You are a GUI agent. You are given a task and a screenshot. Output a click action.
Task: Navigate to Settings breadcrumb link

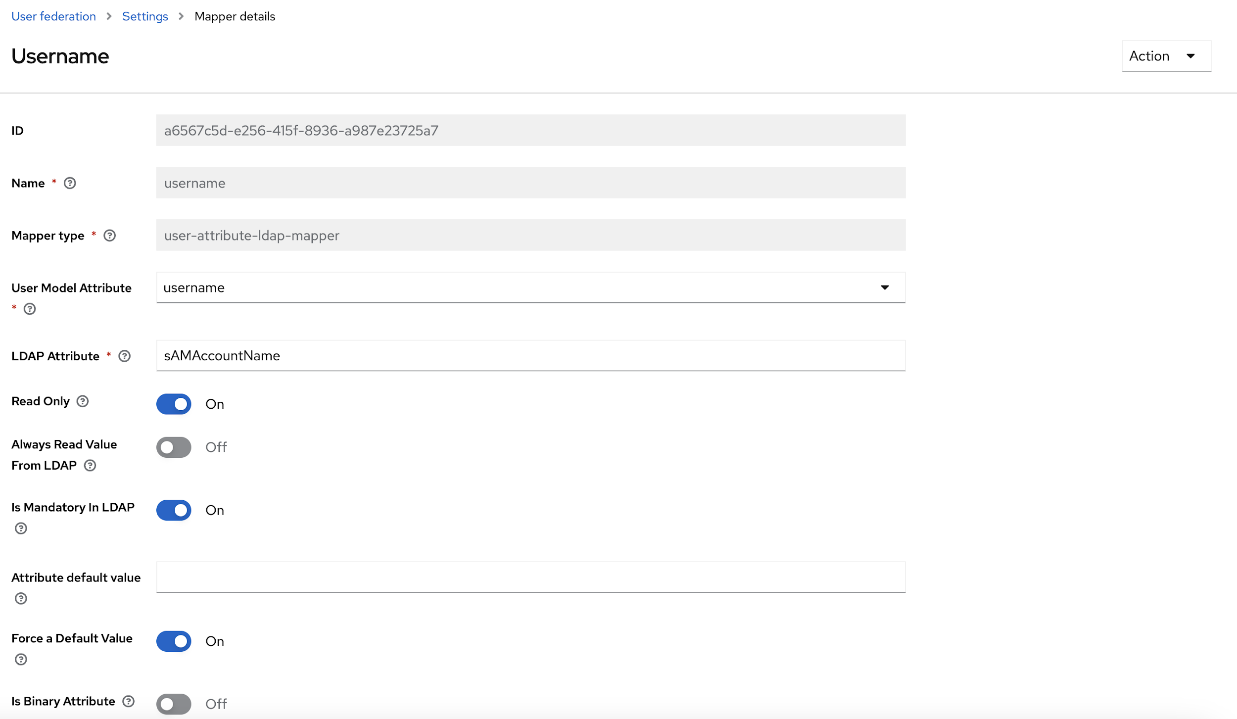click(x=145, y=16)
